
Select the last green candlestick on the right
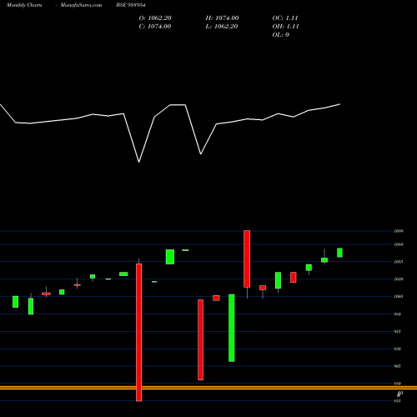pyautogui.click(x=339, y=253)
